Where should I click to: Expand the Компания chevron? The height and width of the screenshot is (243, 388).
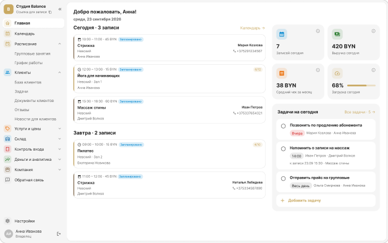tap(59, 170)
